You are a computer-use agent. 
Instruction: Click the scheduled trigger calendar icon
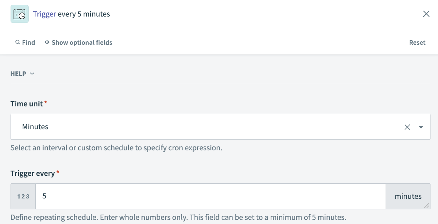coord(19,14)
